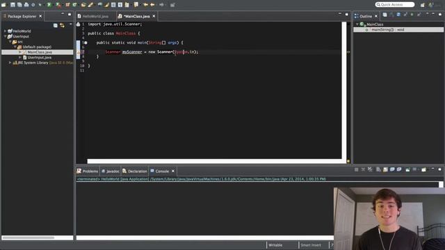The image size is (445, 250).
Task: Collapse the src folder node
Action: tap(10, 42)
